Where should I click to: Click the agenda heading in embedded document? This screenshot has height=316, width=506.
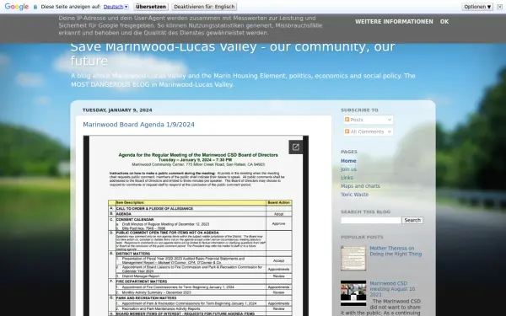coord(198,155)
